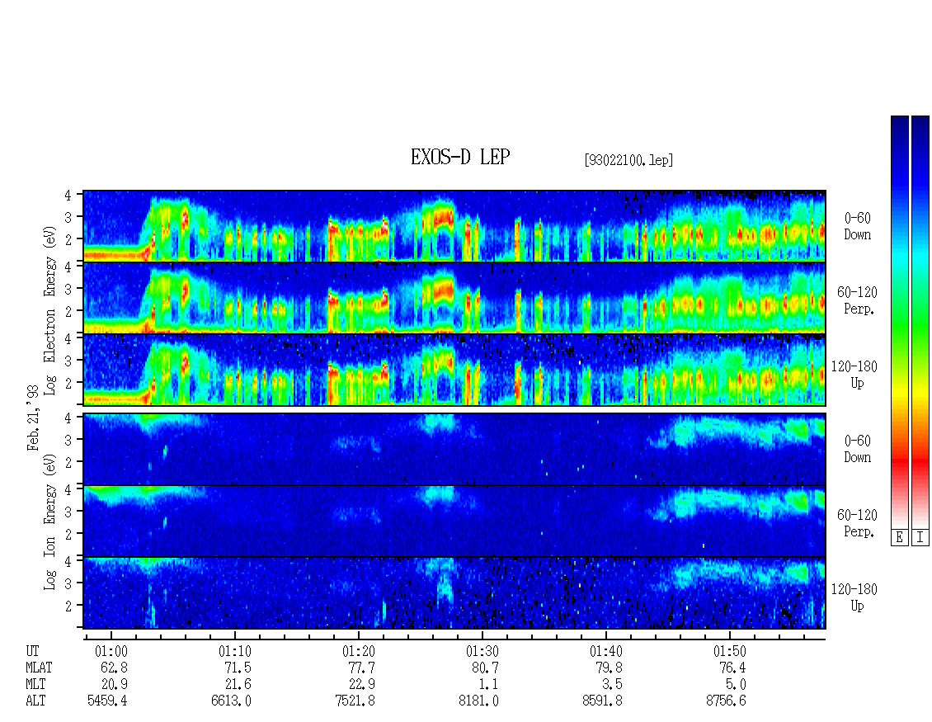Select MLAT value 79.8
This screenshot has height=722, width=932.
click(x=609, y=668)
